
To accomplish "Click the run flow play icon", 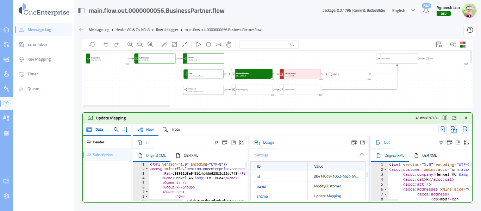I will (x=199, y=44).
